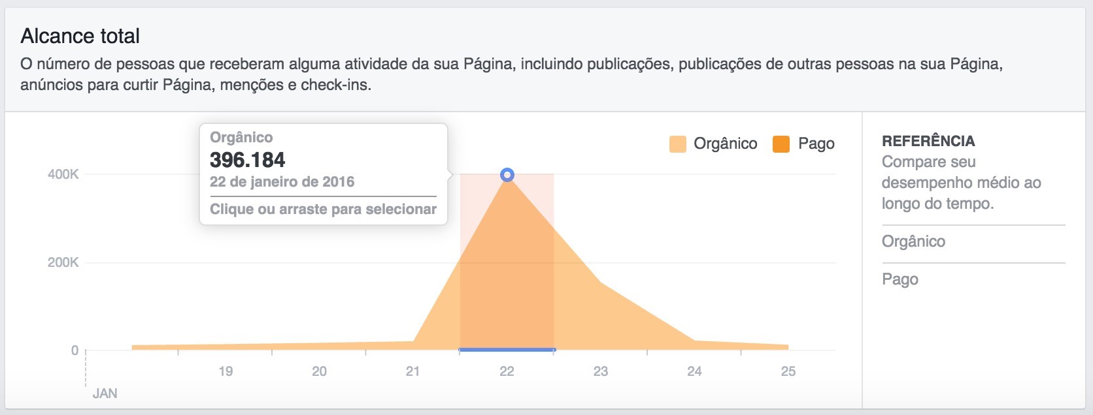Click the blue circle data point marker
Viewport: 1093px width, 415px height.
[507, 175]
